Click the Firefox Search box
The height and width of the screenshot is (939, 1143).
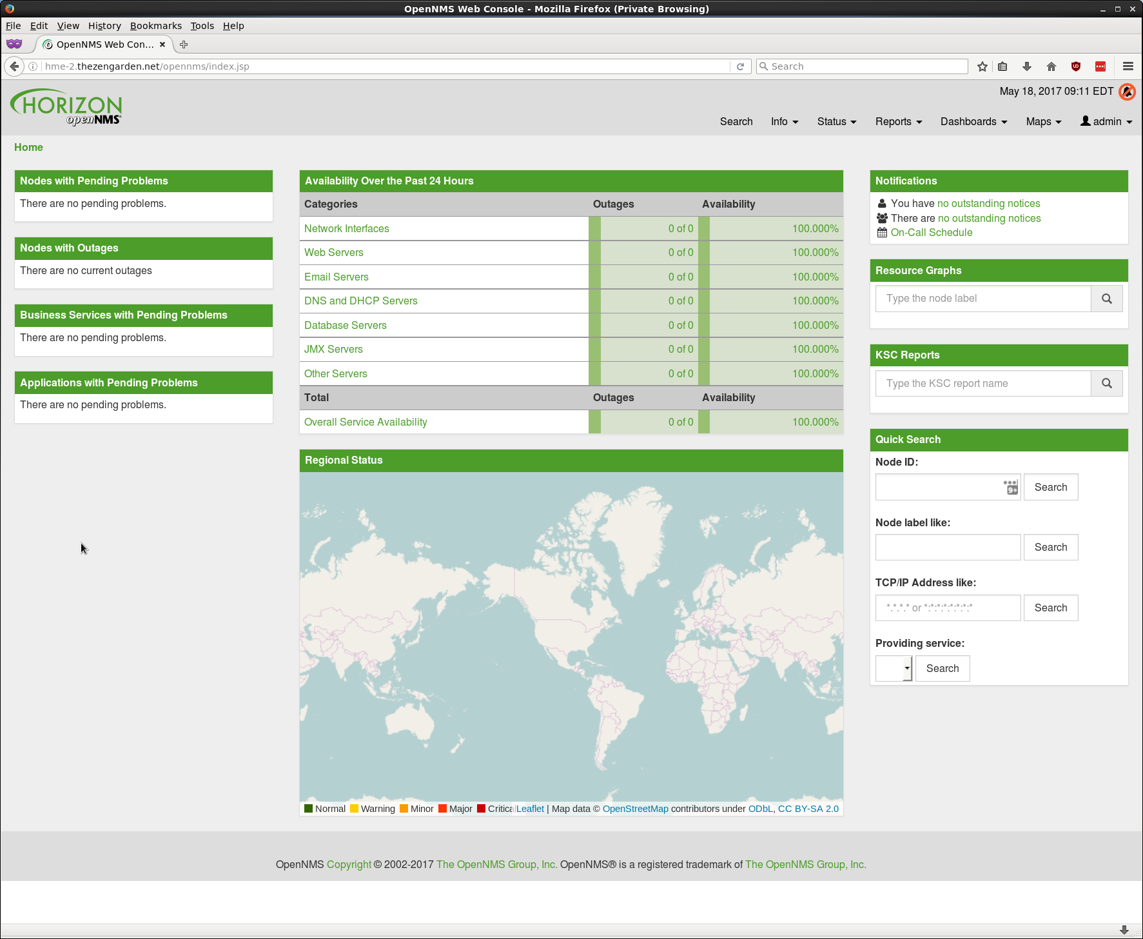click(x=862, y=66)
